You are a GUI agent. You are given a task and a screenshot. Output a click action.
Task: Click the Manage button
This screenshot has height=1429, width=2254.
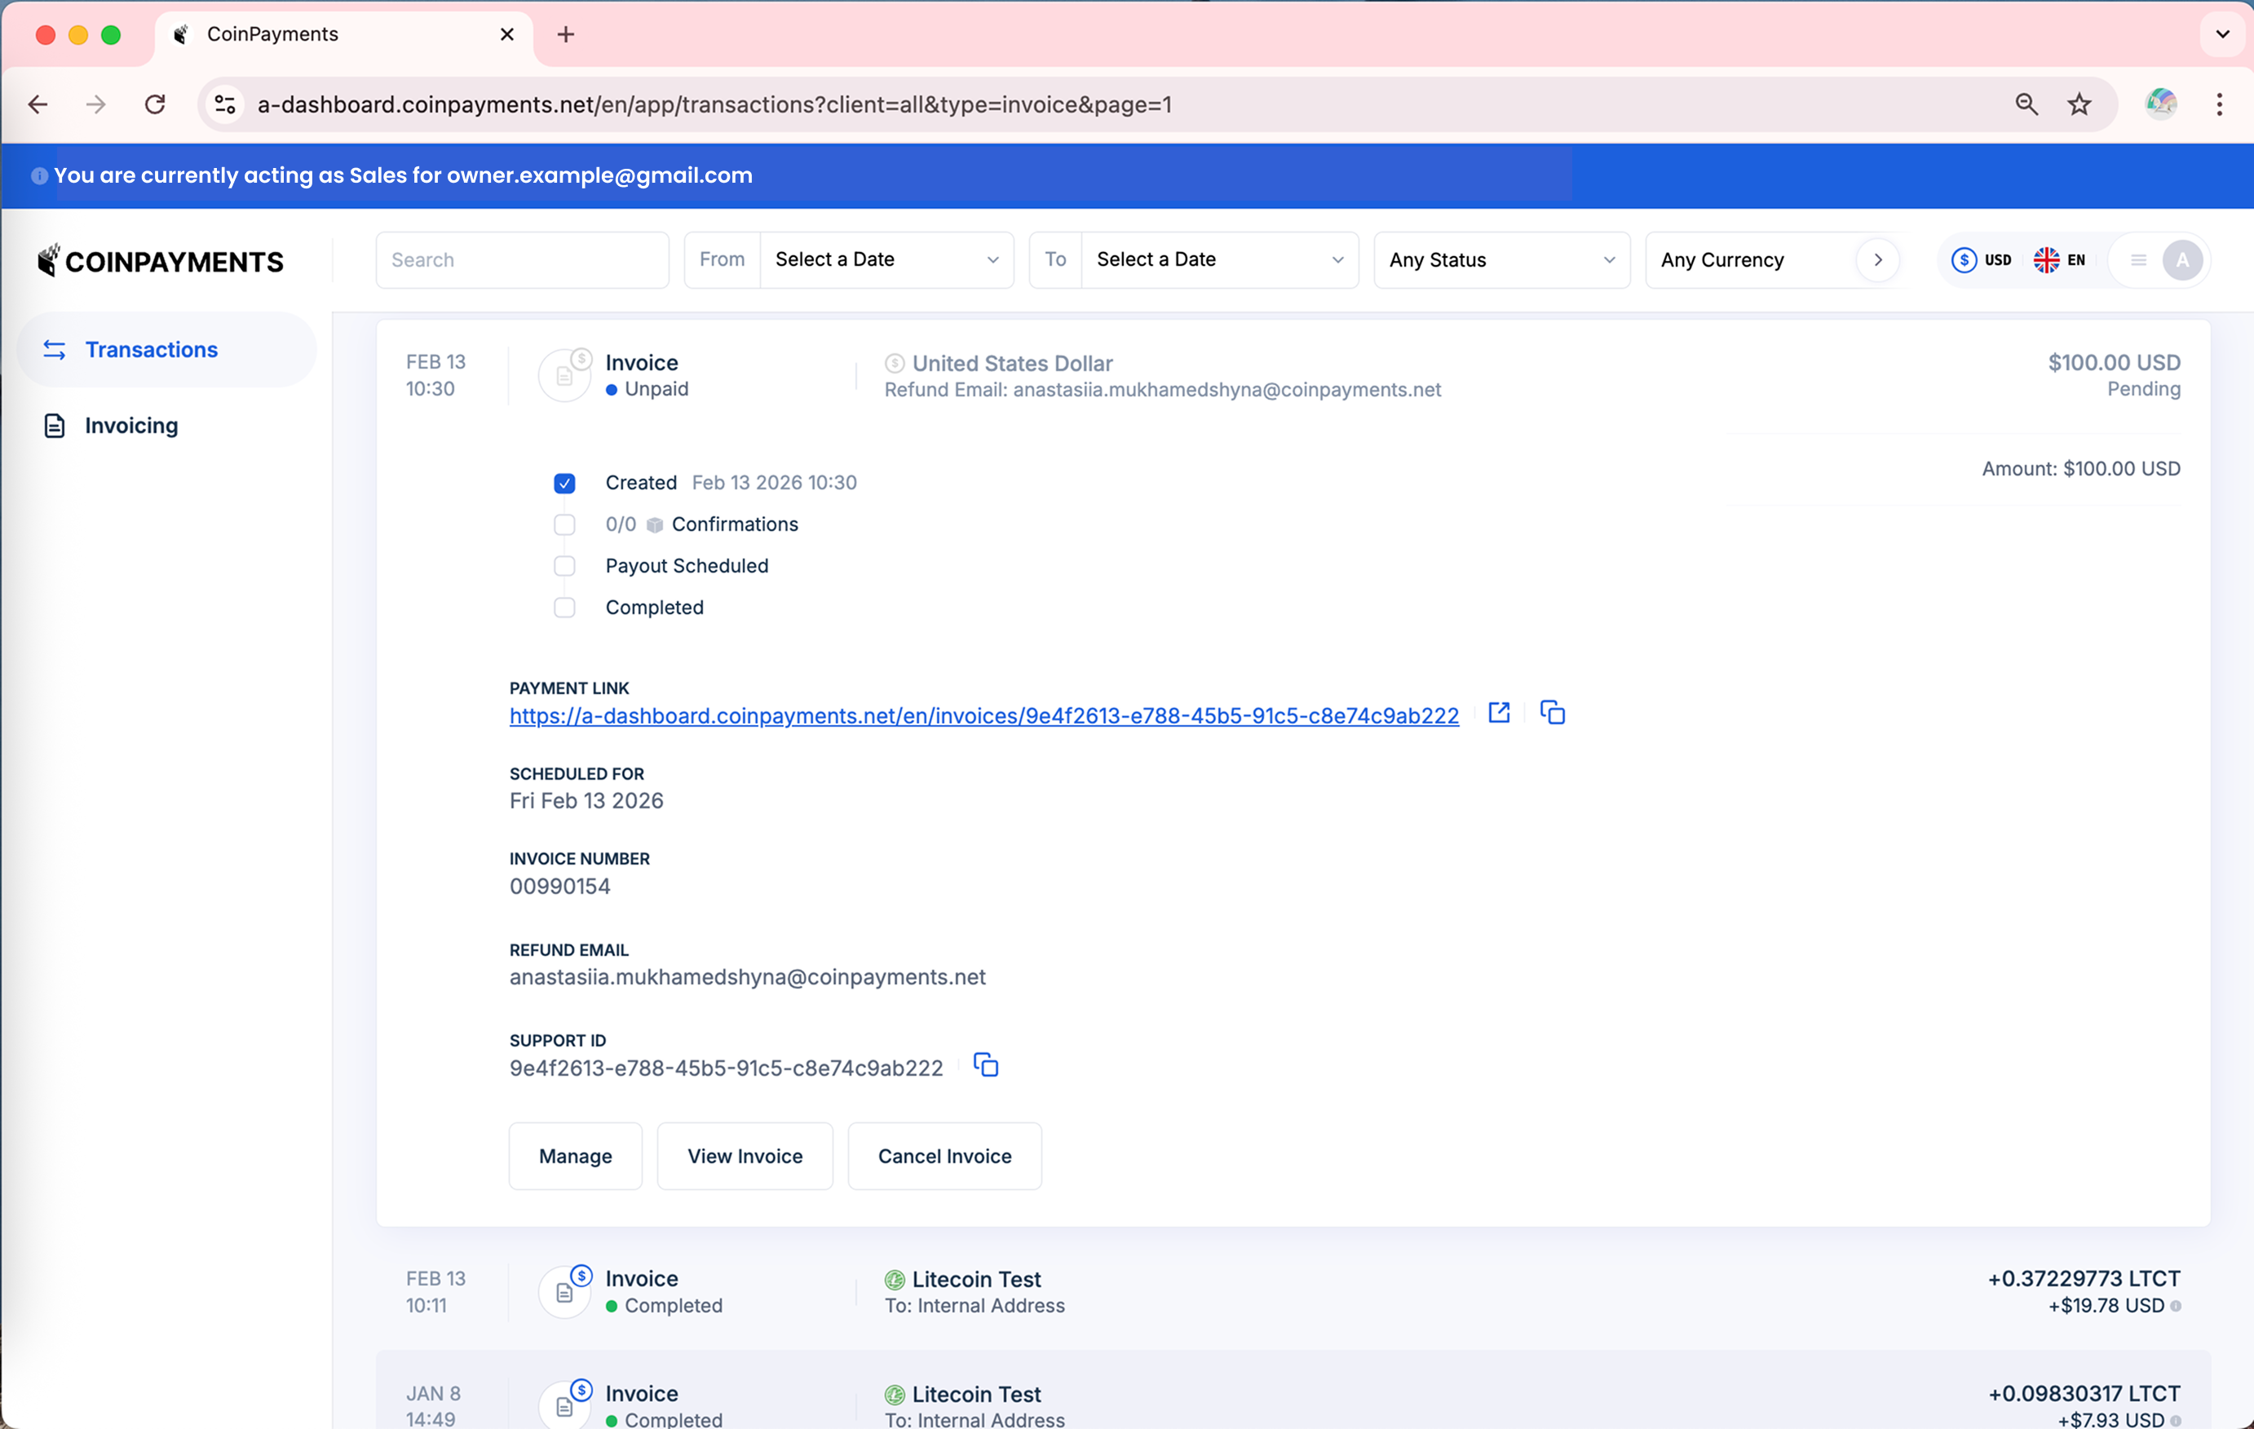point(576,1157)
